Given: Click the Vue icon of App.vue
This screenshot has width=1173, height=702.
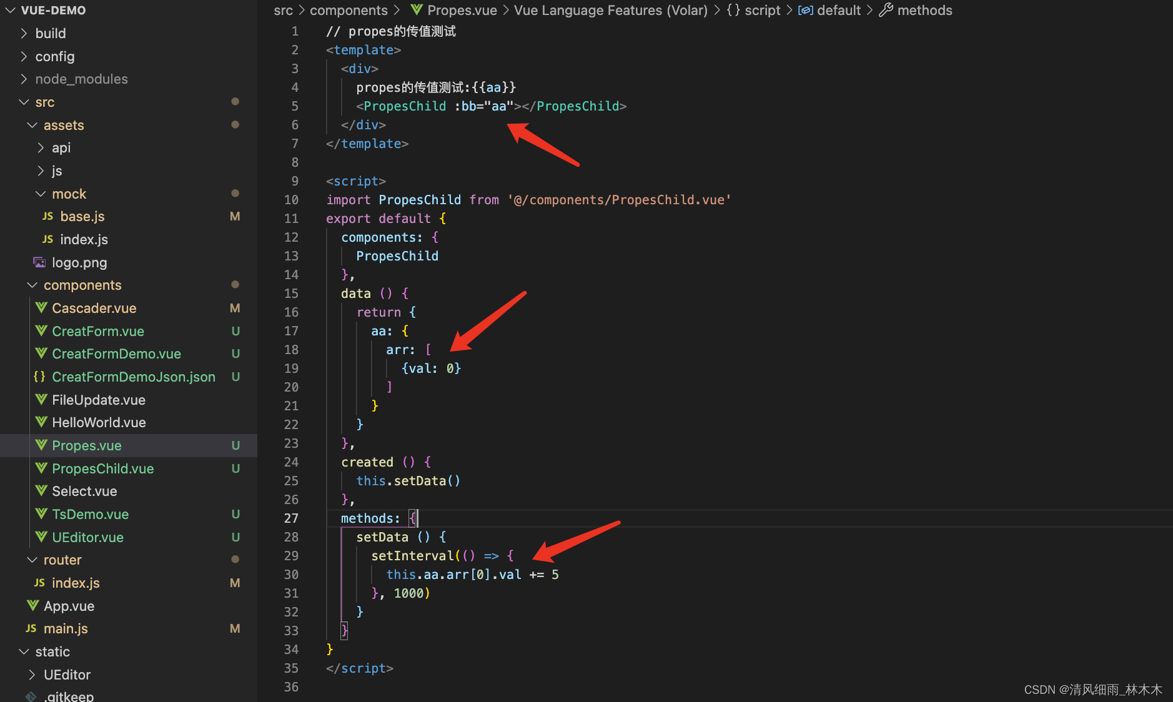Looking at the screenshot, I should (x=33, y=606).
